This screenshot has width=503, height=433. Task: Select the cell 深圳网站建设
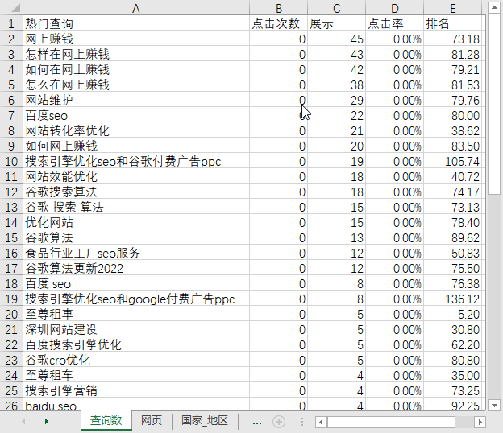136,329
